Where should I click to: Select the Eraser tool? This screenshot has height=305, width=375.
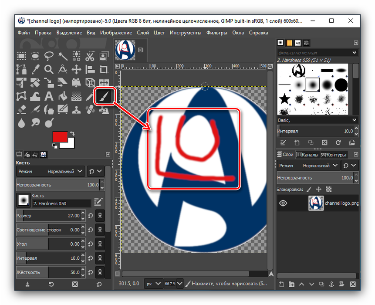(21, 109)
